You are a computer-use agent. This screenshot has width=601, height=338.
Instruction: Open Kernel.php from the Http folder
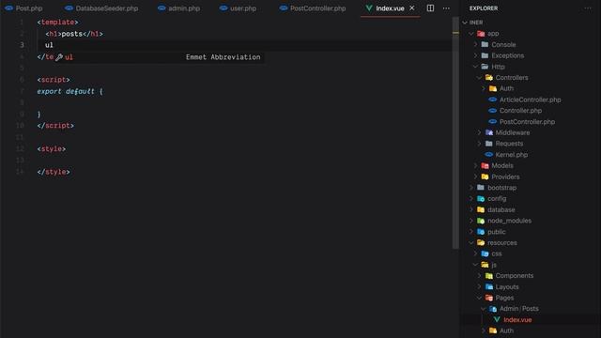tap(512, 155)
